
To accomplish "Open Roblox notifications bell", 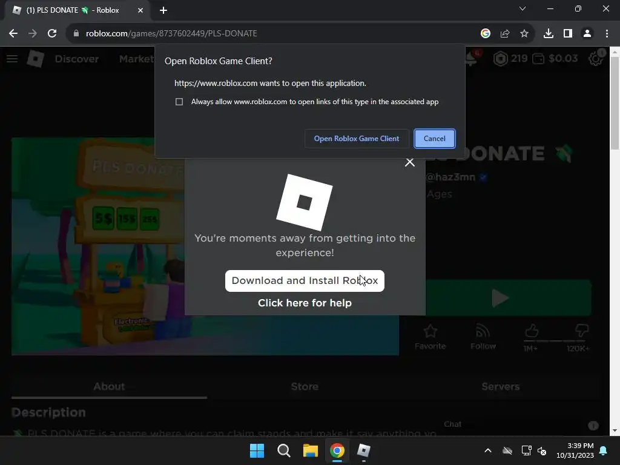I will tap(472, 59).
